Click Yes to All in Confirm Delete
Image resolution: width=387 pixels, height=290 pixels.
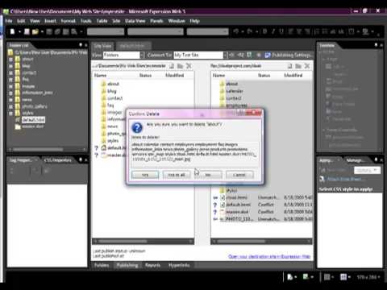tap(177, 175)
